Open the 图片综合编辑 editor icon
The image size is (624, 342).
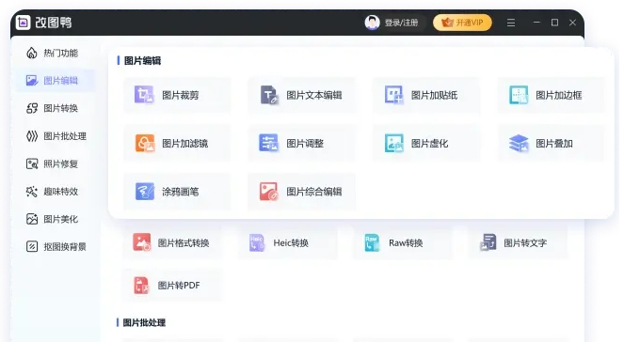point(268,192)
